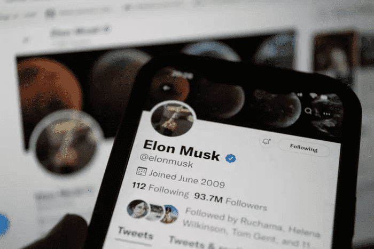
Task: Select the Tweets tab
Action: click(x=135, y=233)
